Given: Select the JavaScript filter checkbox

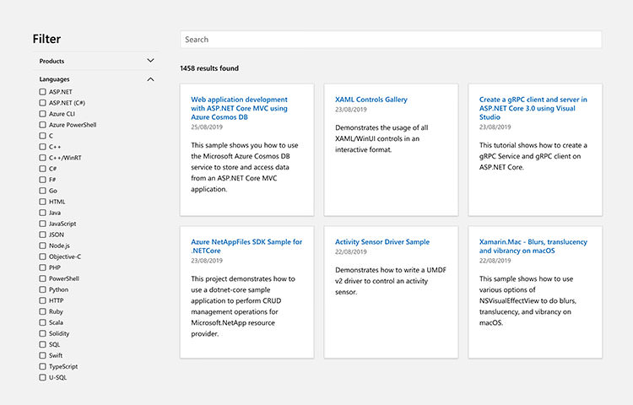Looking at the screenshot, I should pyautogui.click(x=43, y=224).
